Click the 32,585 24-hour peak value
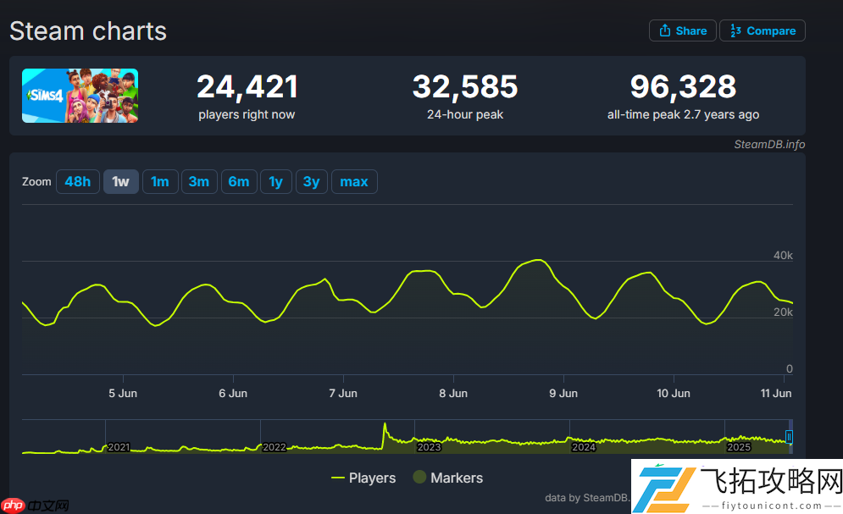 [x=465, y=86]
